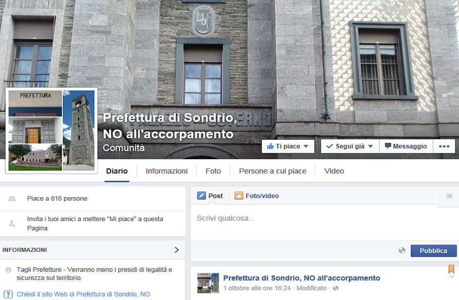Click the three-dots more options button
This screenshot has height=300, width=459.
click(444, 146)
